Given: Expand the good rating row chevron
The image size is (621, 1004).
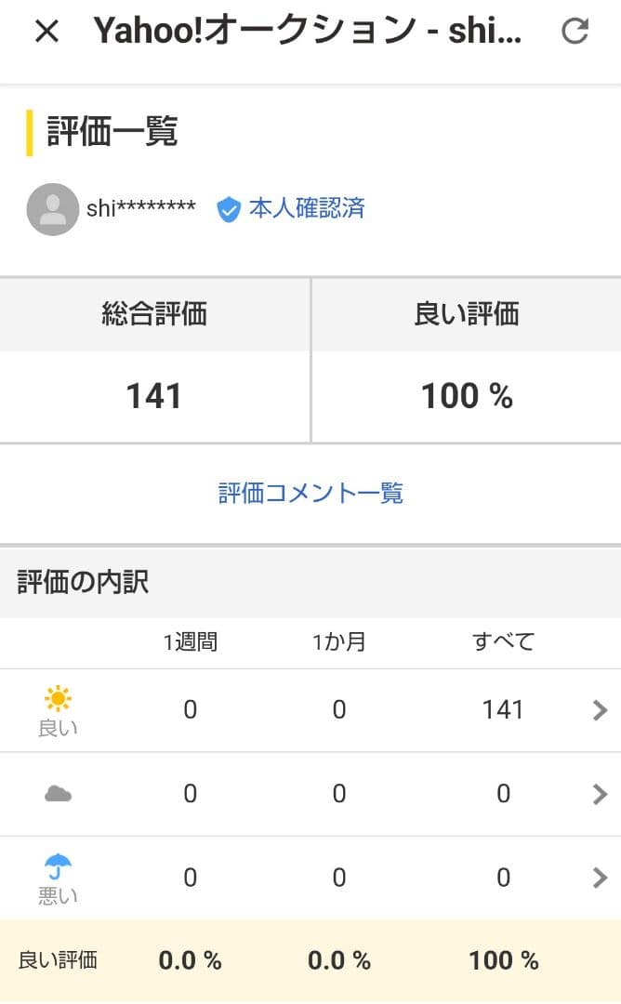Looking at the screenshot, I should point(600,711).
